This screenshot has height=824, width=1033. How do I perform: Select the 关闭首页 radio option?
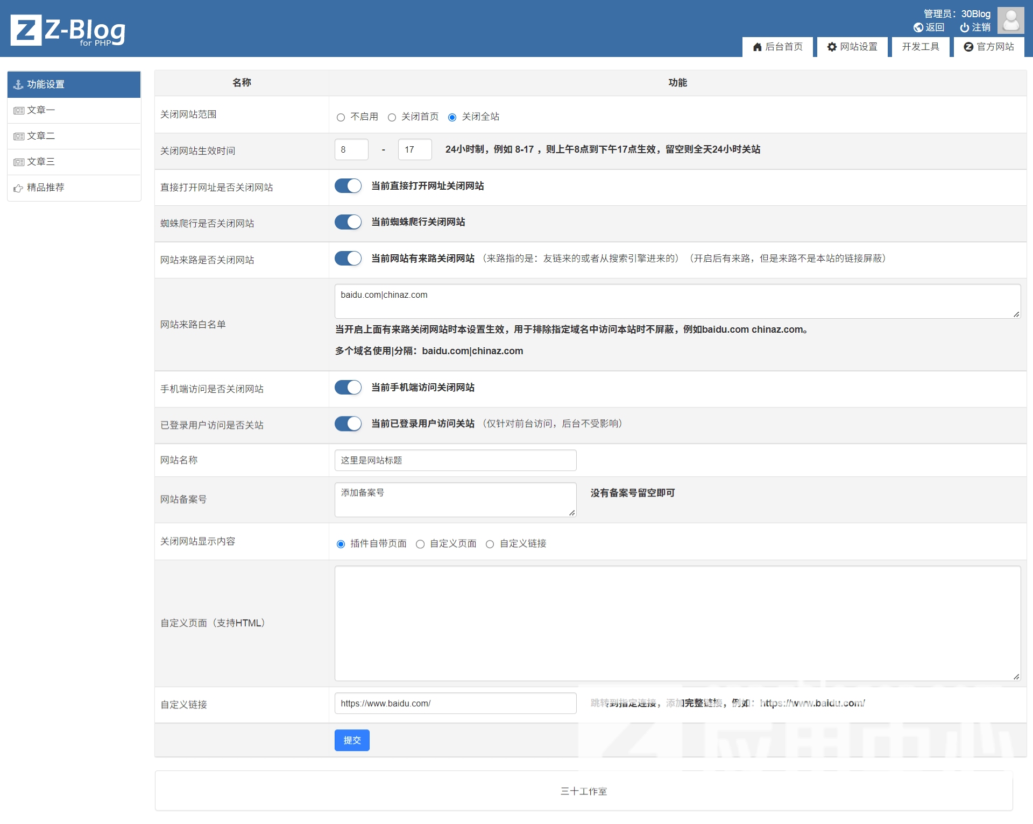click(392, 117)
